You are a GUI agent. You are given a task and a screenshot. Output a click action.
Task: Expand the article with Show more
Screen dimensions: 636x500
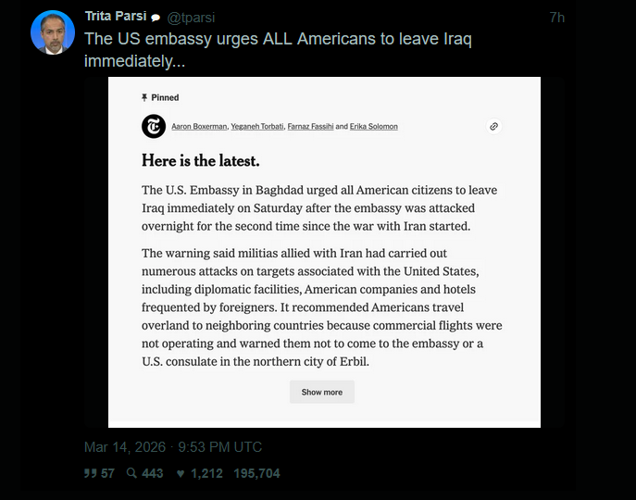pyautogui.click(x=321, y=392)
